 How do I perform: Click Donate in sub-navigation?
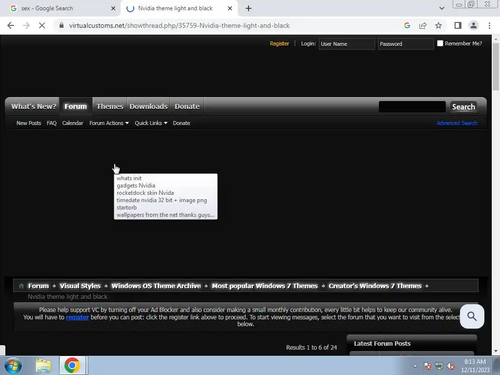pyautogui.click(x=182, y=123)
